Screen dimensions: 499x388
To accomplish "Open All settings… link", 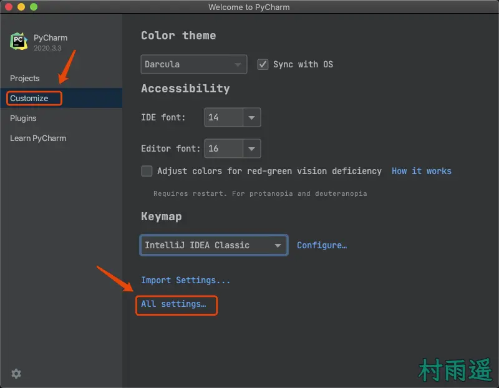I will point(173,304).
